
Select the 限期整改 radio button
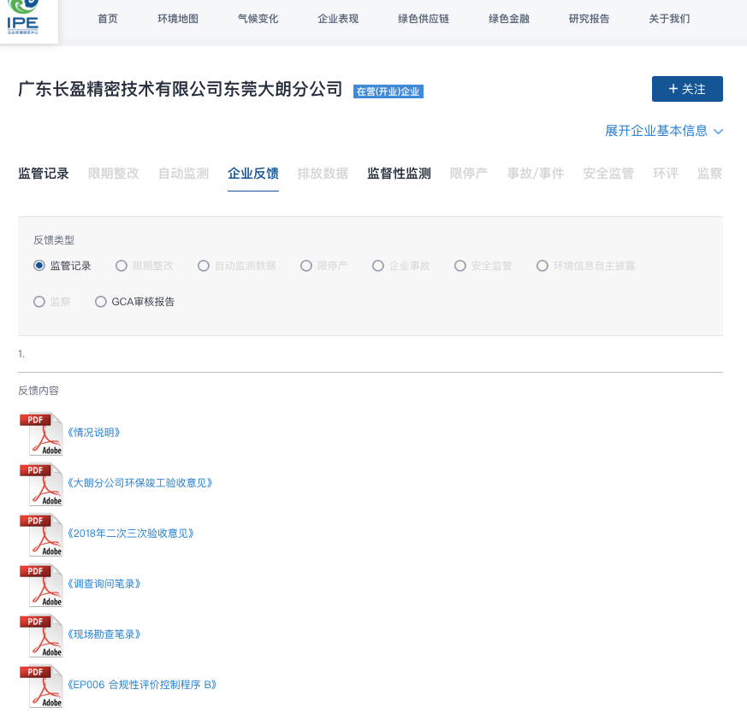click(122, 266)
